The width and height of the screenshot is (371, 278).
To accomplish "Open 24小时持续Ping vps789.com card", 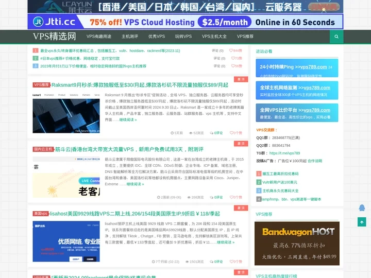I will pos(297,68).
